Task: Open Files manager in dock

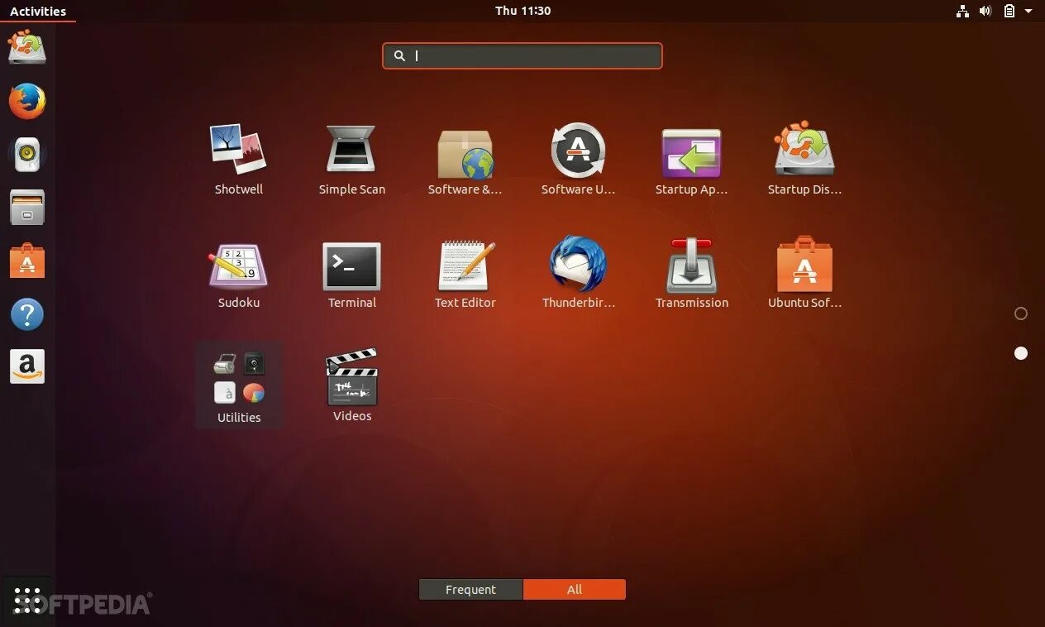Action: tap(27, 207)
